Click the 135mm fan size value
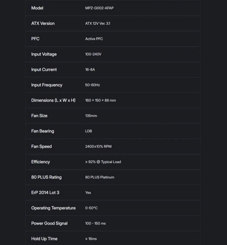Viewport: 227px width, 245px height. tap(91, 116)
